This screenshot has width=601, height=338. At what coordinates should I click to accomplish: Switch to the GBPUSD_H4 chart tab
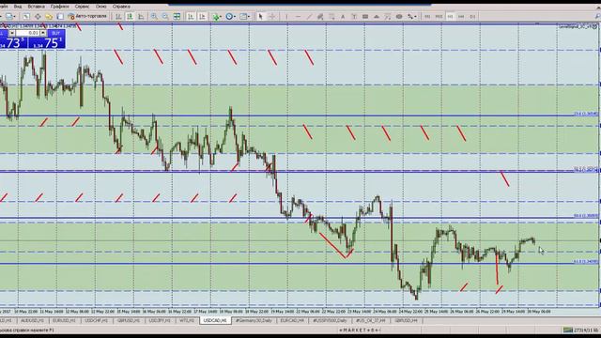click(x=407, y=320)
